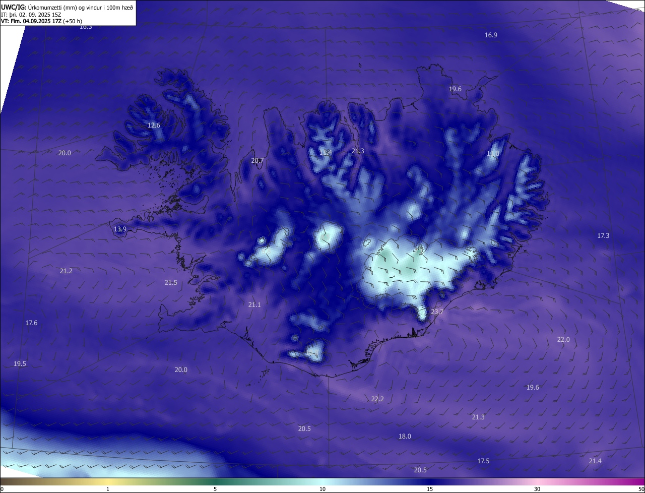Click the 21.1 value on the map
Screen dimensions: 645x493
tap(254, 305)
